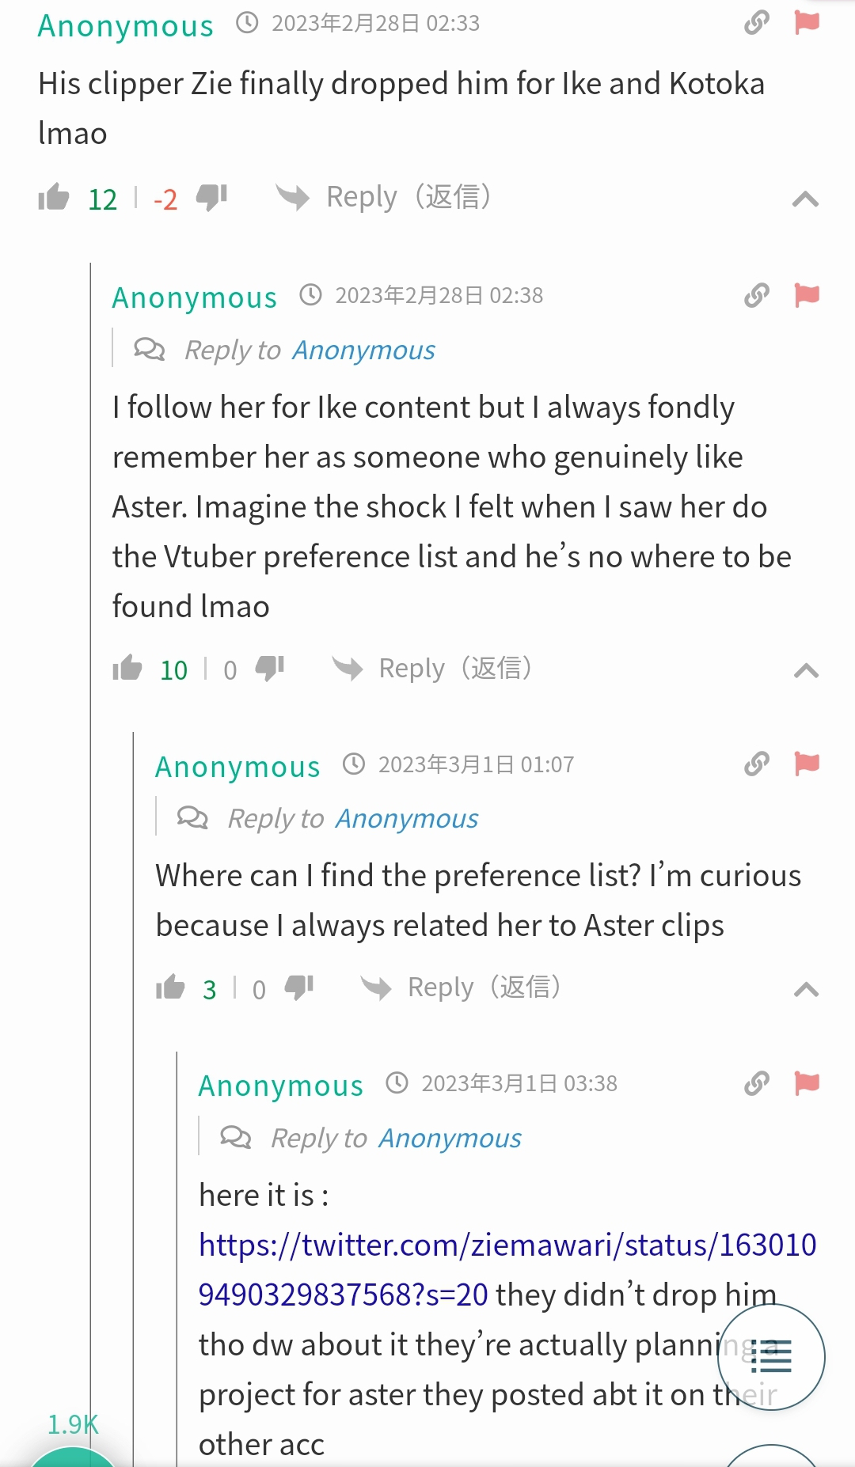The width and height of the screenshot is (855, 1467).
Task: Open the twitter.com/ziemawari status link
Action: (507, 1269)
